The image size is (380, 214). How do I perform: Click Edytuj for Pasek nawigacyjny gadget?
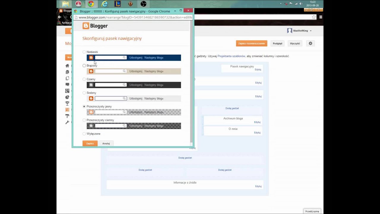click(258, 70)
